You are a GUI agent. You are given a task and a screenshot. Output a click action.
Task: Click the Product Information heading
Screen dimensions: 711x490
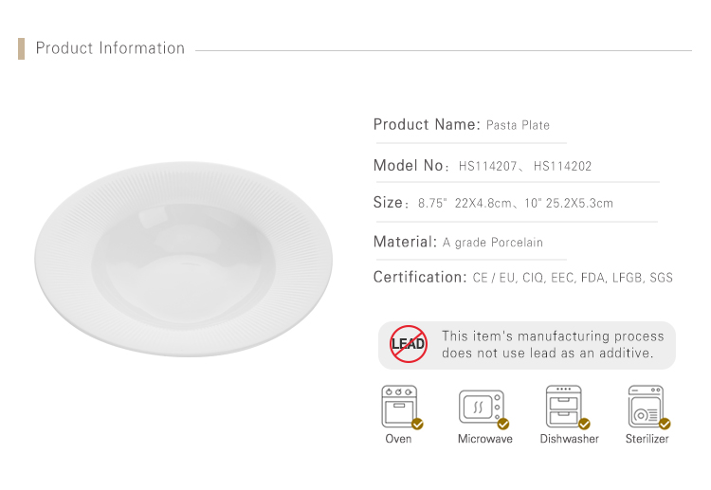click(110, 48)
